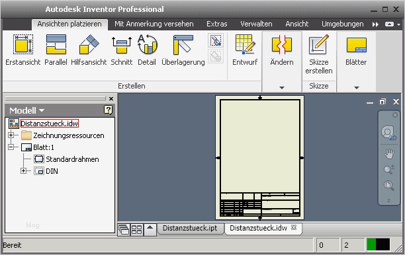405x255 pixels.
Task: Restore the drawing document window
Action: coord(382,102)
